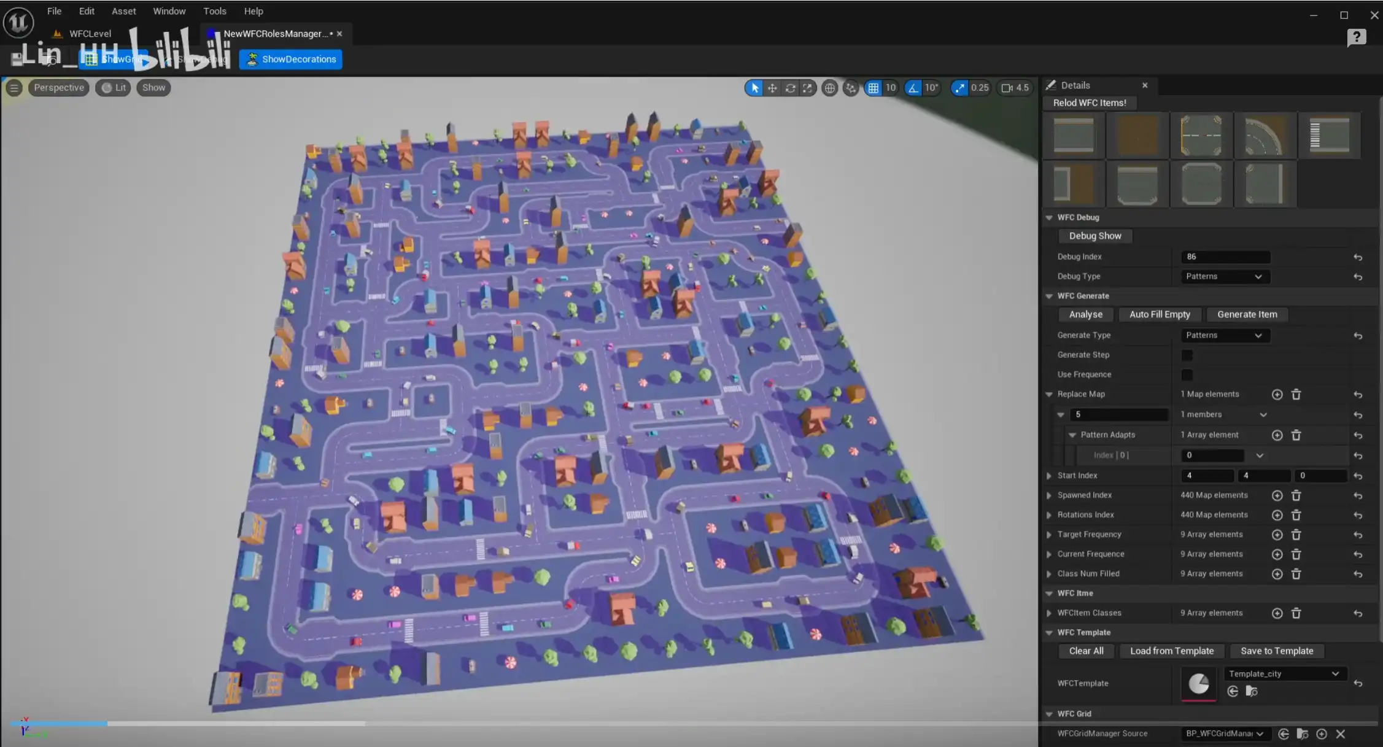Expand the Spawned Index property row
Image resolution: width=1383 pixels, height=747 pixels.
tap(1049, 495)
